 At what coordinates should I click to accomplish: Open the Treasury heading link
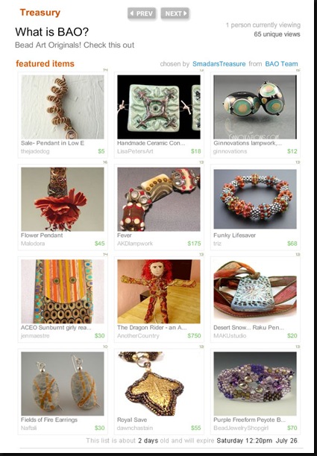point(40,13)
